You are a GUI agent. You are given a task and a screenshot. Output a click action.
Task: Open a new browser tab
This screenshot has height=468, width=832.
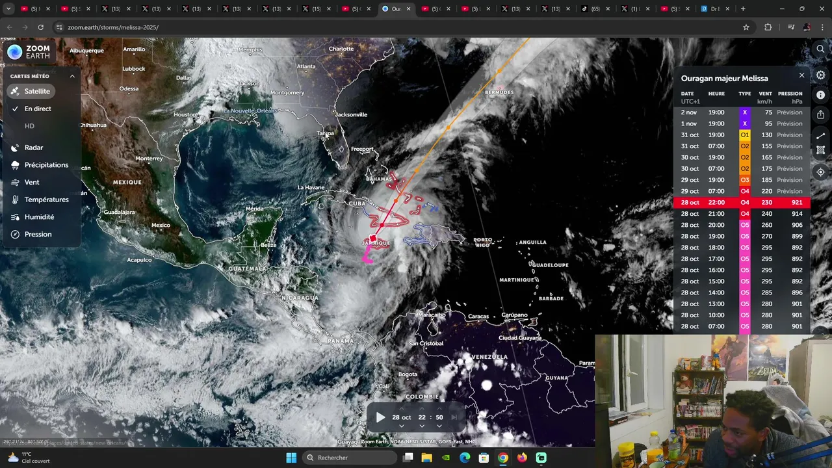(743, 9)
